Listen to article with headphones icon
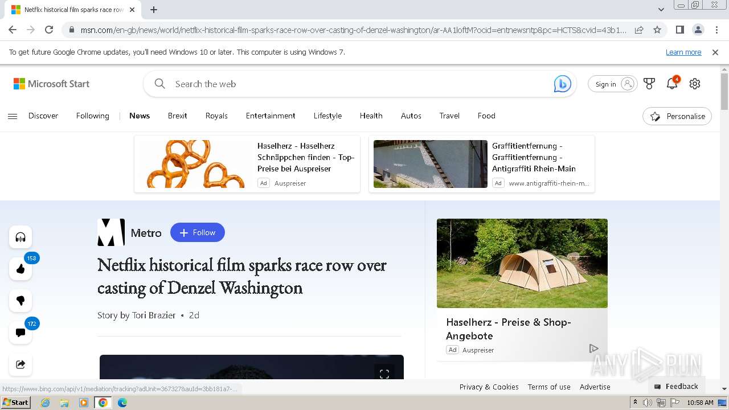The height and width of the screenshot is (410, 729). pos(21,237)
